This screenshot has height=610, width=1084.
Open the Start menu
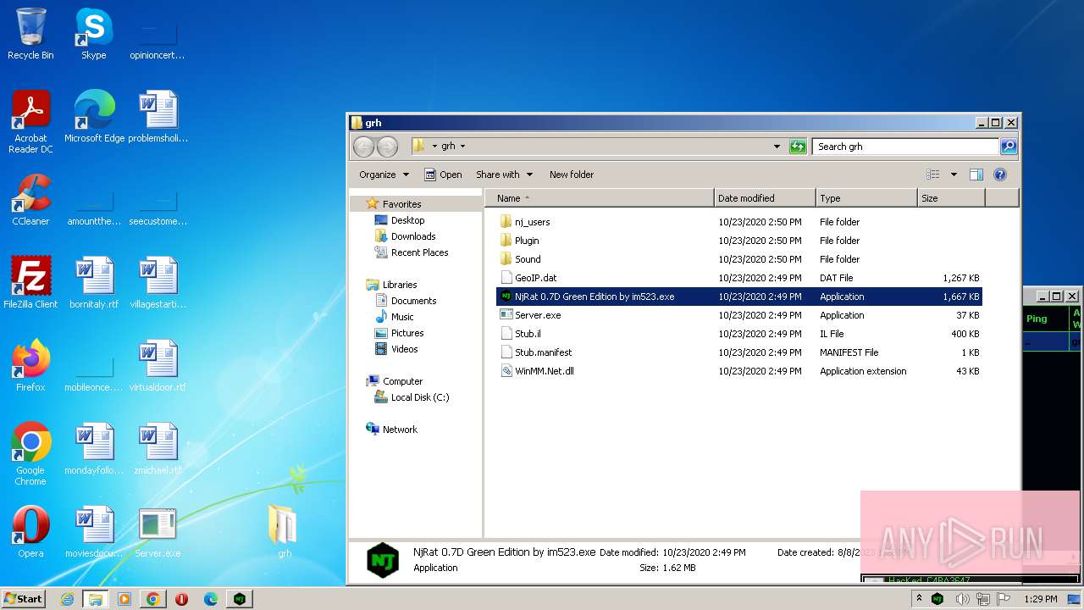click(24, 598)
